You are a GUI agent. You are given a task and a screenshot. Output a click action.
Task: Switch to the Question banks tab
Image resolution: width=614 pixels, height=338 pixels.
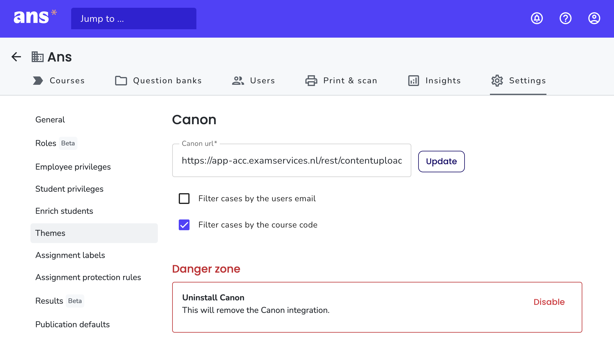click(158, 81)
